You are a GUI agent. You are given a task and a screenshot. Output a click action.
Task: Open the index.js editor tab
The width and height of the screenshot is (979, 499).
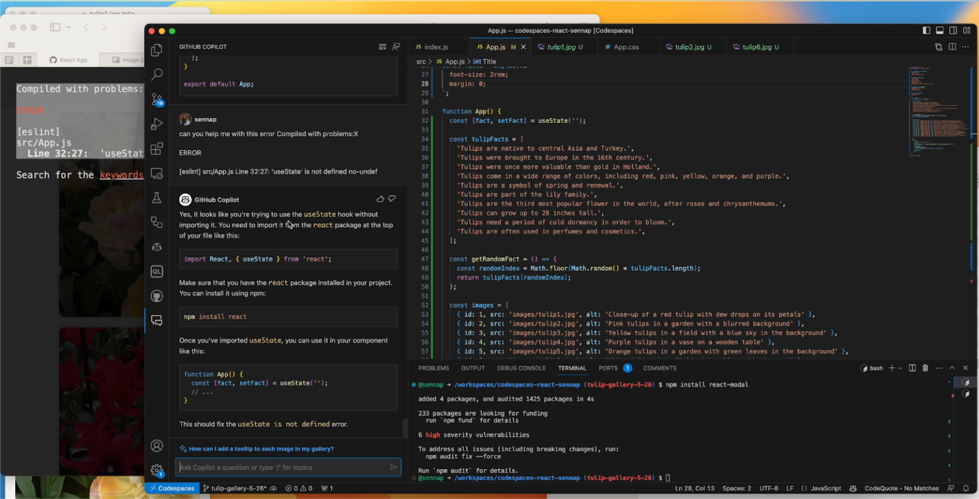click(x=432, y=47)
